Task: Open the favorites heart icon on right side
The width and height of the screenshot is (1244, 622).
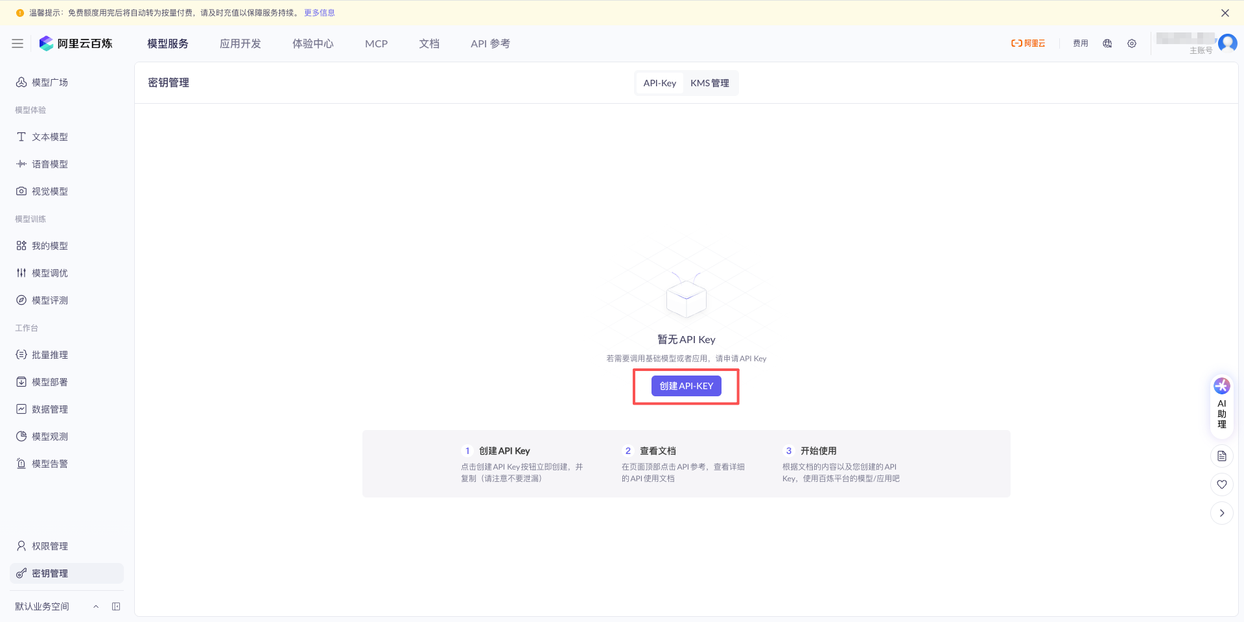Action: (1221, 484)
